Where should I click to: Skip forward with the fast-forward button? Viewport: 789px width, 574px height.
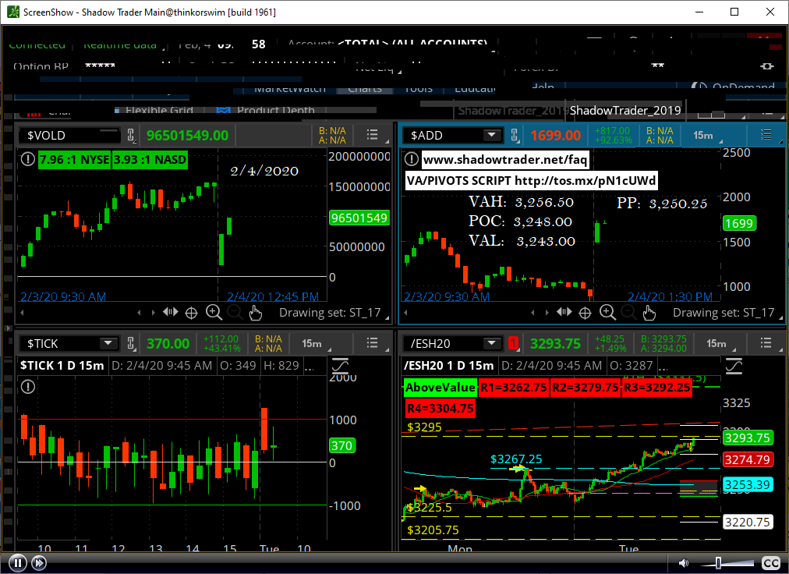[x=39, y=563]
